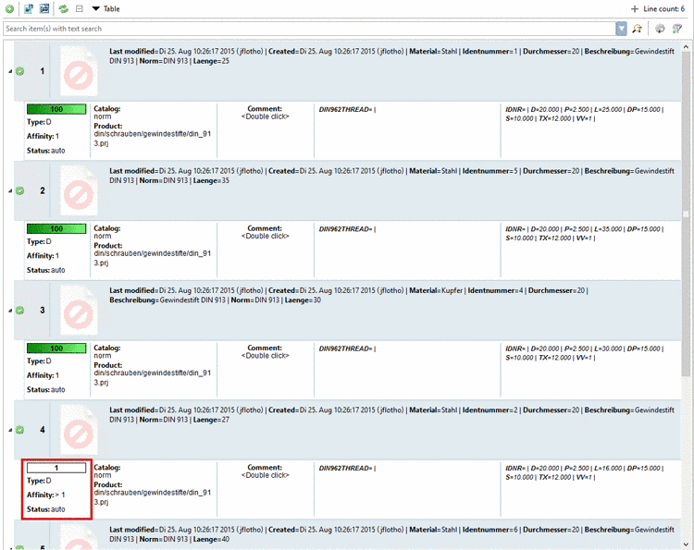Click Status: auto under row 1

[46, 151]
